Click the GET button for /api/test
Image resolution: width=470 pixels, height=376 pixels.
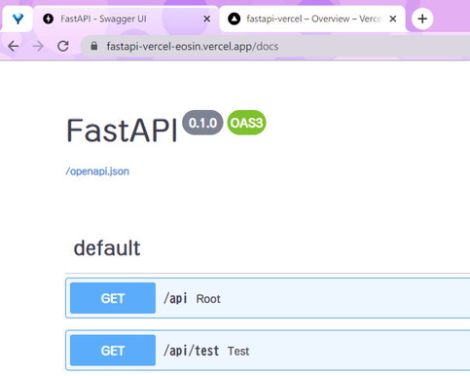tap(113, 351)
